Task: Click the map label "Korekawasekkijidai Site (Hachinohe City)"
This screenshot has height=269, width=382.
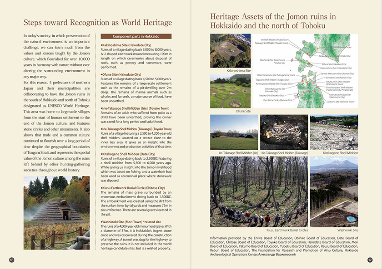Action: [x=340, y=96]
